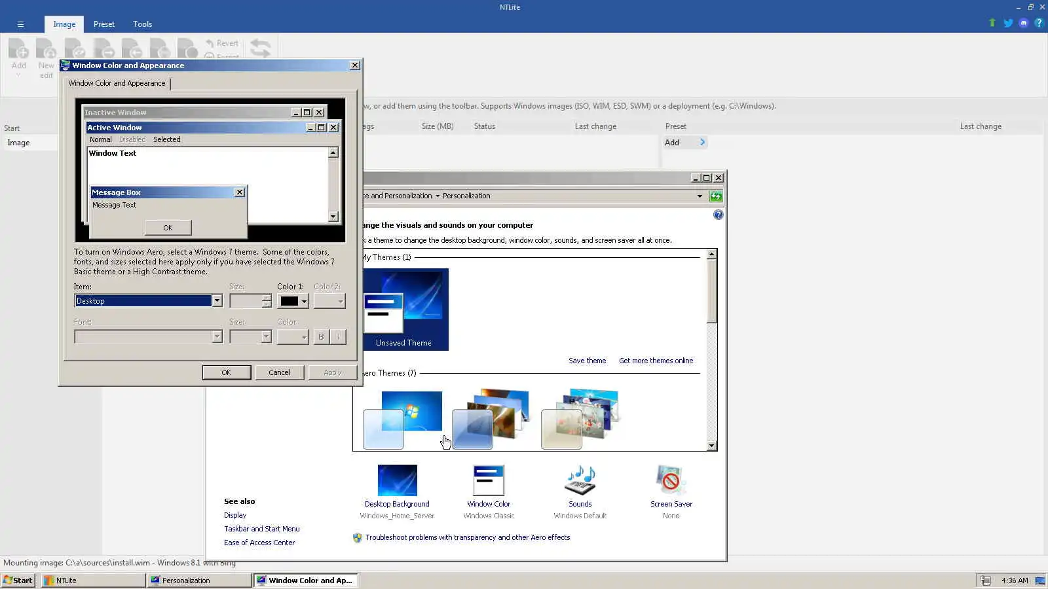1048x589 pixels.
Task: Open the Display link under See also
Action: coord(235,515)
